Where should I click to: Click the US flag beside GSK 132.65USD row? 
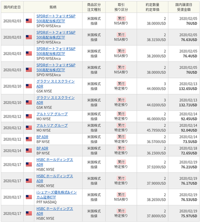tap(29, 86)
